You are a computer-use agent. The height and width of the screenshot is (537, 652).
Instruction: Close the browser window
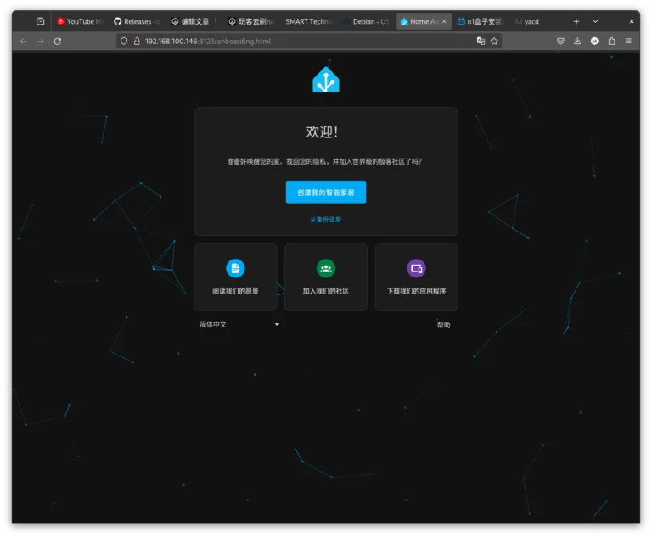(x=632, y=21)
